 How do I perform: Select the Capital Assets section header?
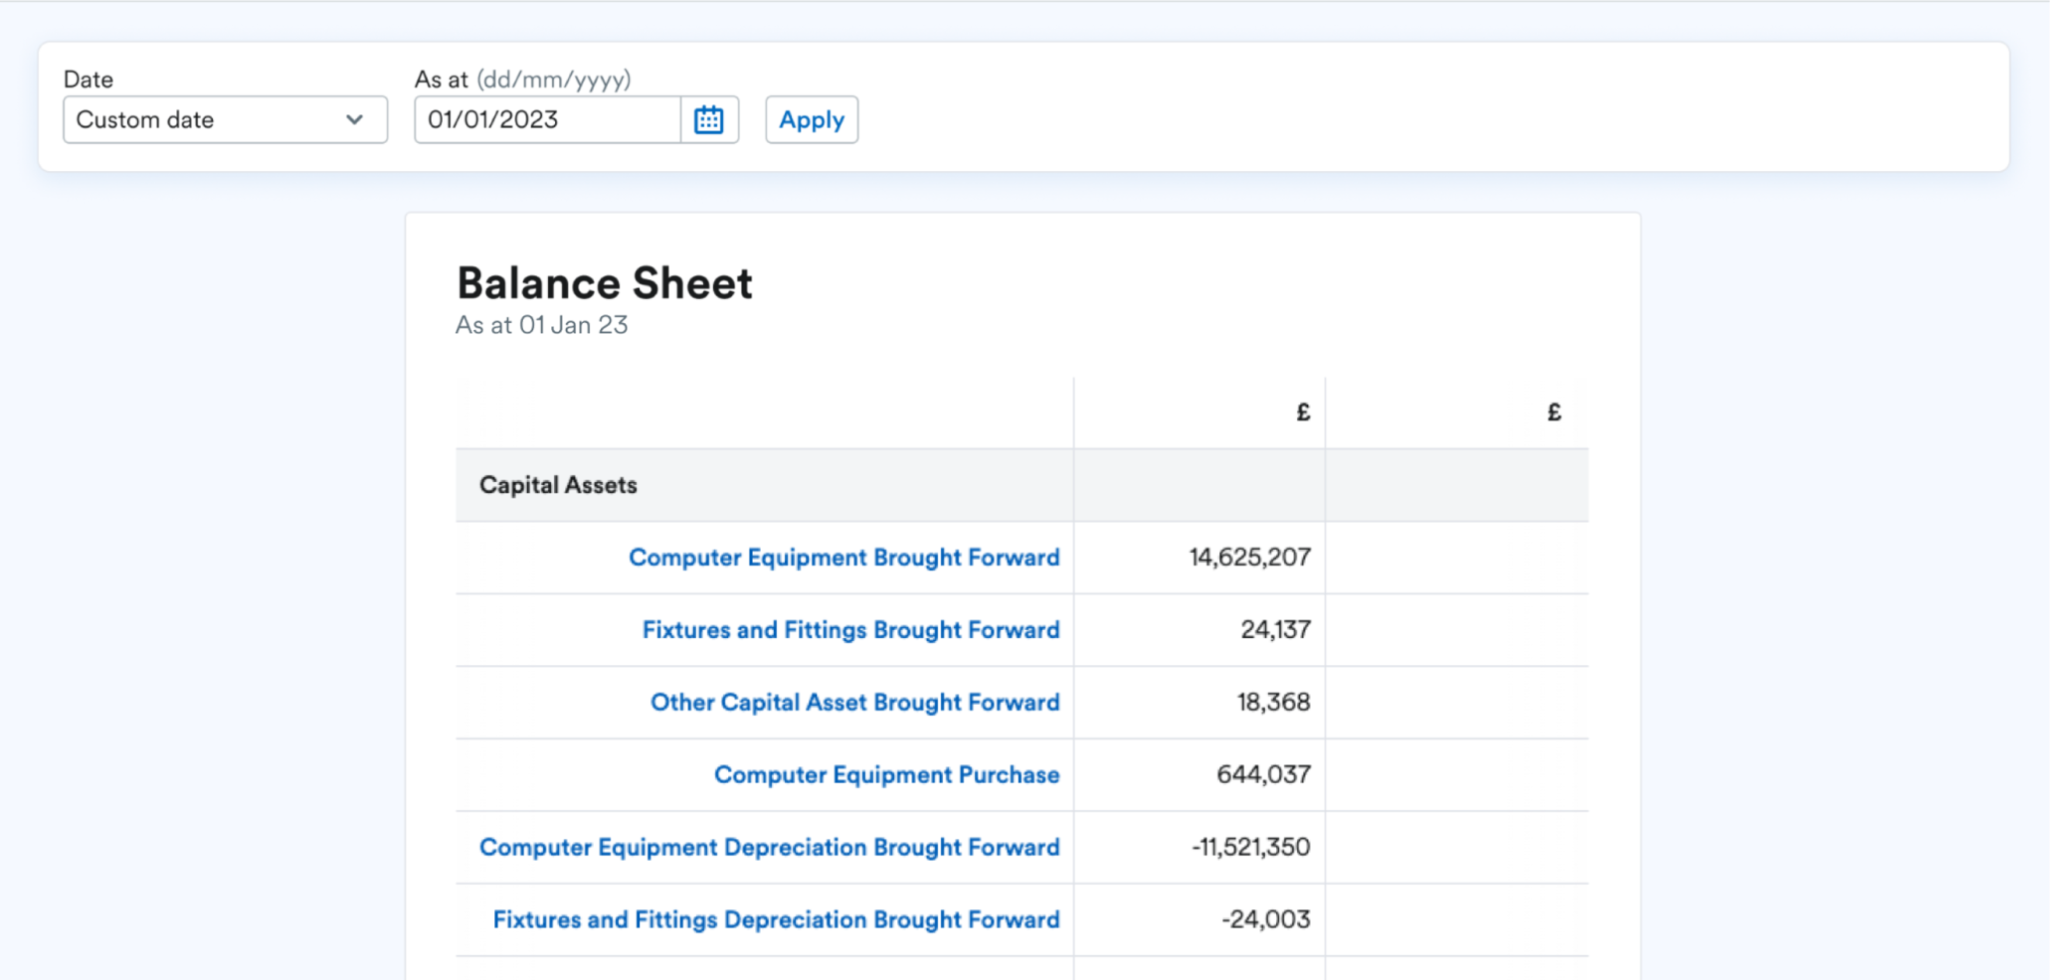(x=558, y=485)
